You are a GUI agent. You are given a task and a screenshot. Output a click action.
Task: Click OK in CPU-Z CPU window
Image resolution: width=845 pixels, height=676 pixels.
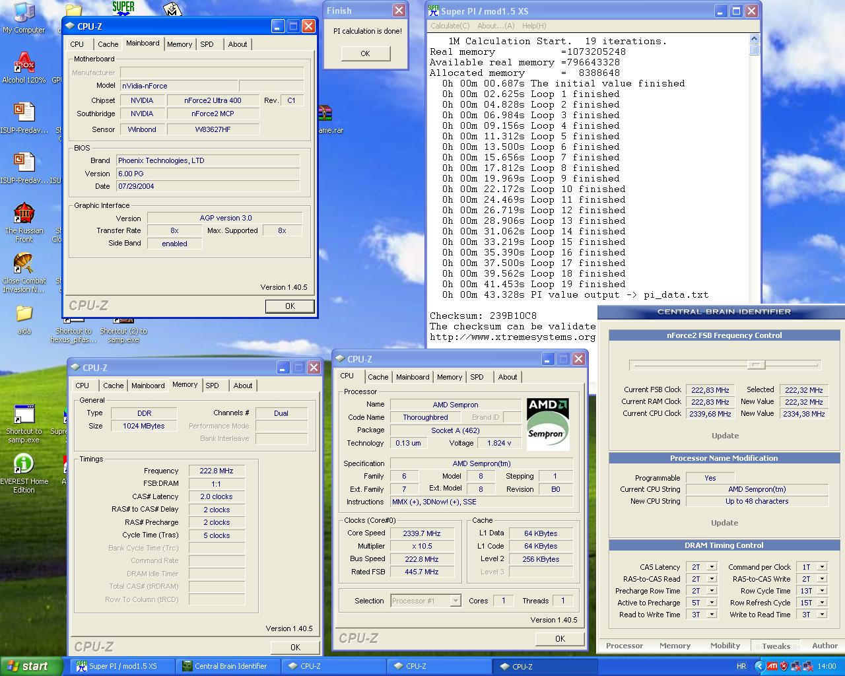tap(560, 639)
